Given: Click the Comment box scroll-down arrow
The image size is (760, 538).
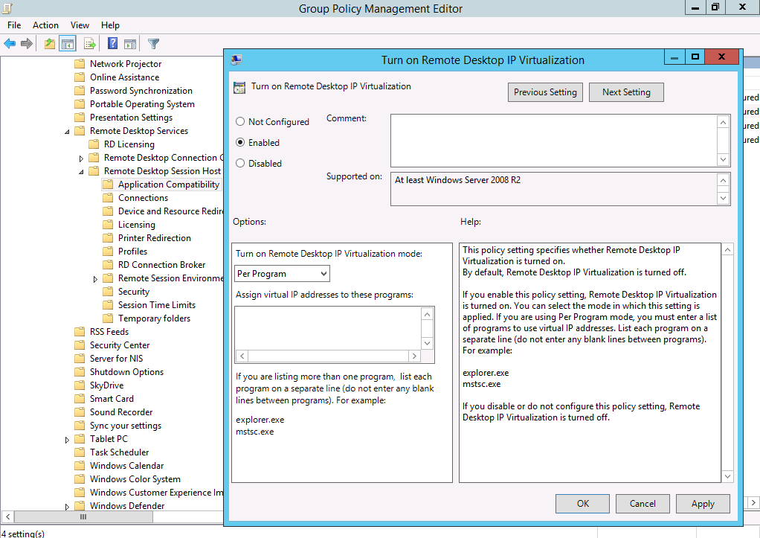Looking at the screenshot, I should click(x=723, y=159).
